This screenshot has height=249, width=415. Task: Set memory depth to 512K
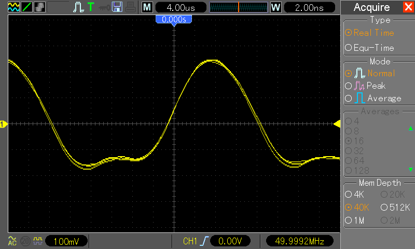tap(395, 208)
